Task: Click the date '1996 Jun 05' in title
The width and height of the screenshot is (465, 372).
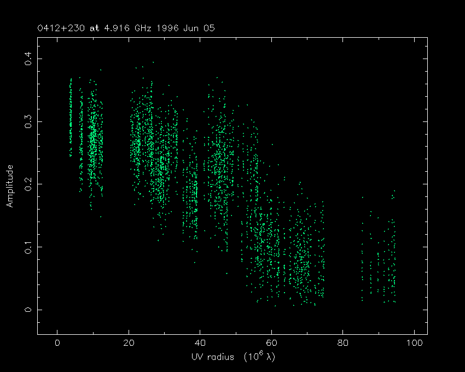Action: click(184, 27)
